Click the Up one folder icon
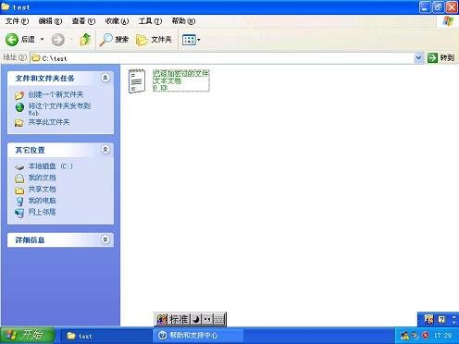The height and width of the screenshot is (344, 459). [85, 40]
